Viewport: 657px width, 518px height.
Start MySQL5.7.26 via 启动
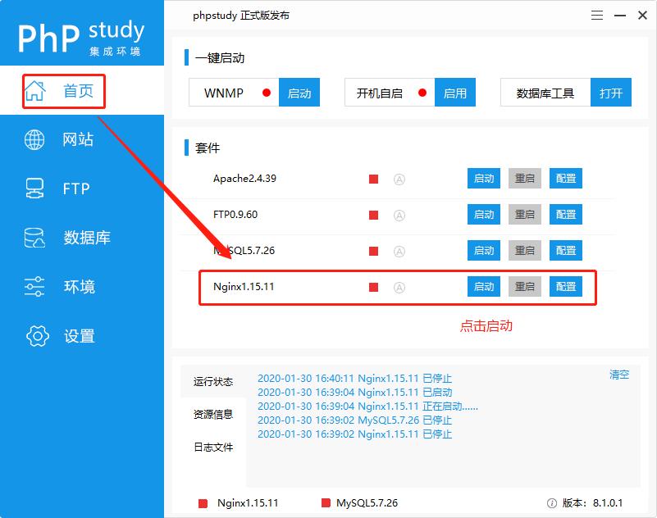click(x=484, y=251)
